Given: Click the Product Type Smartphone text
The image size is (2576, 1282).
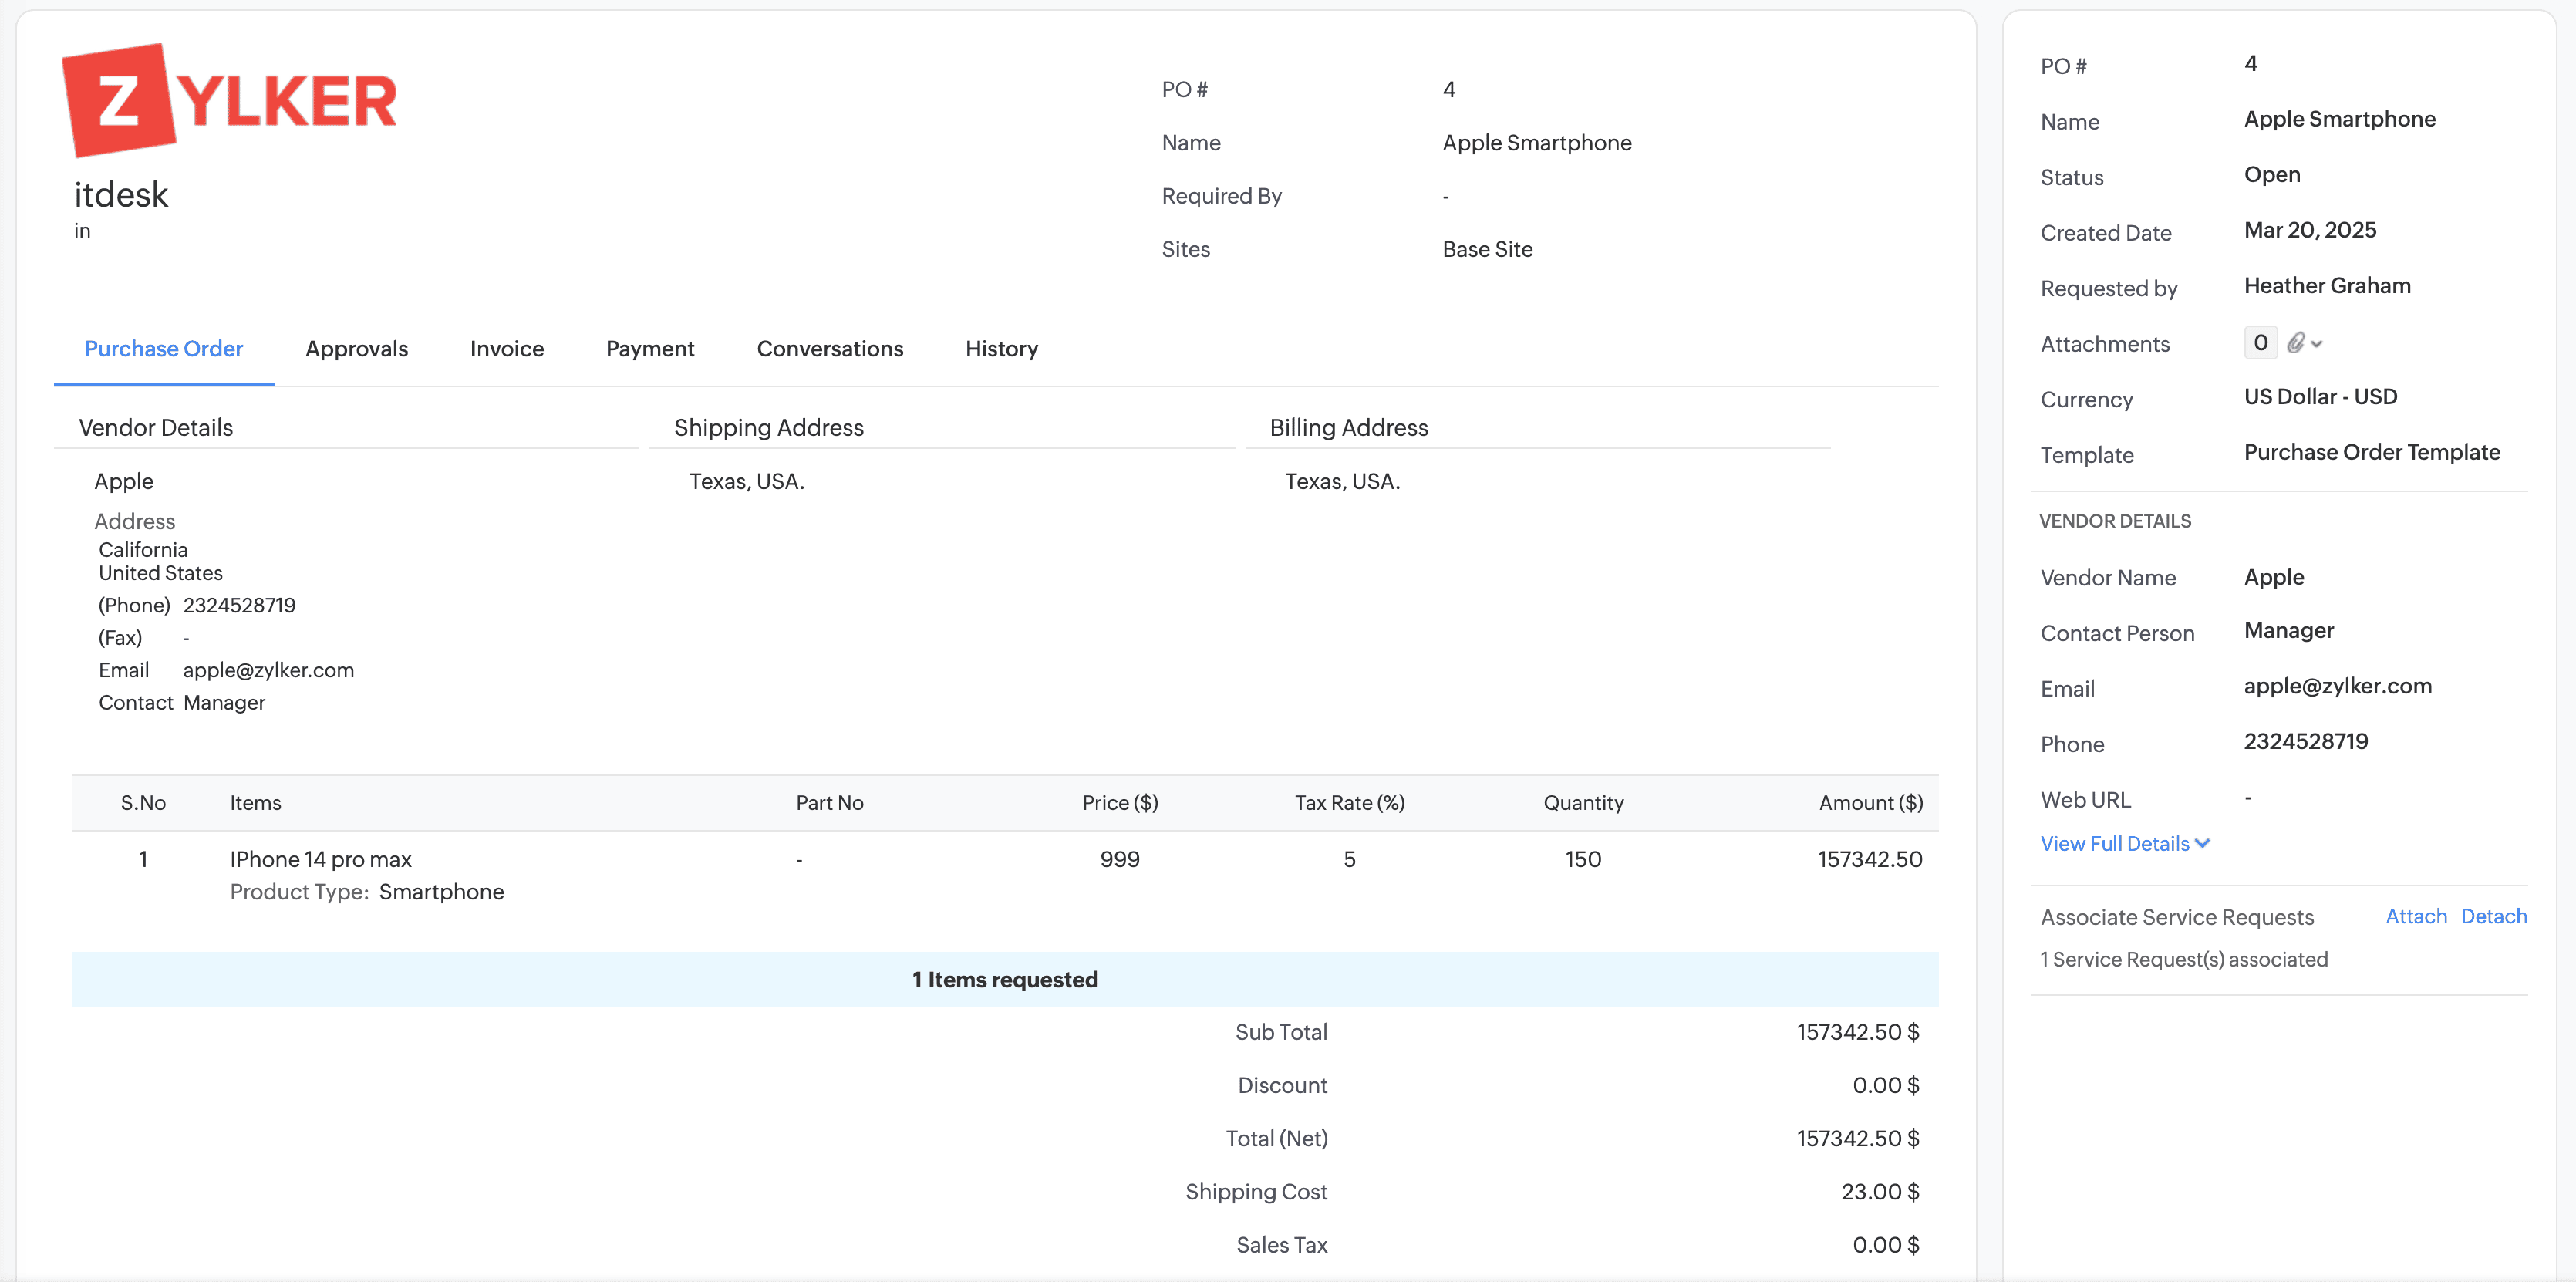Looking at the screenshot, I should click(367, 892).
